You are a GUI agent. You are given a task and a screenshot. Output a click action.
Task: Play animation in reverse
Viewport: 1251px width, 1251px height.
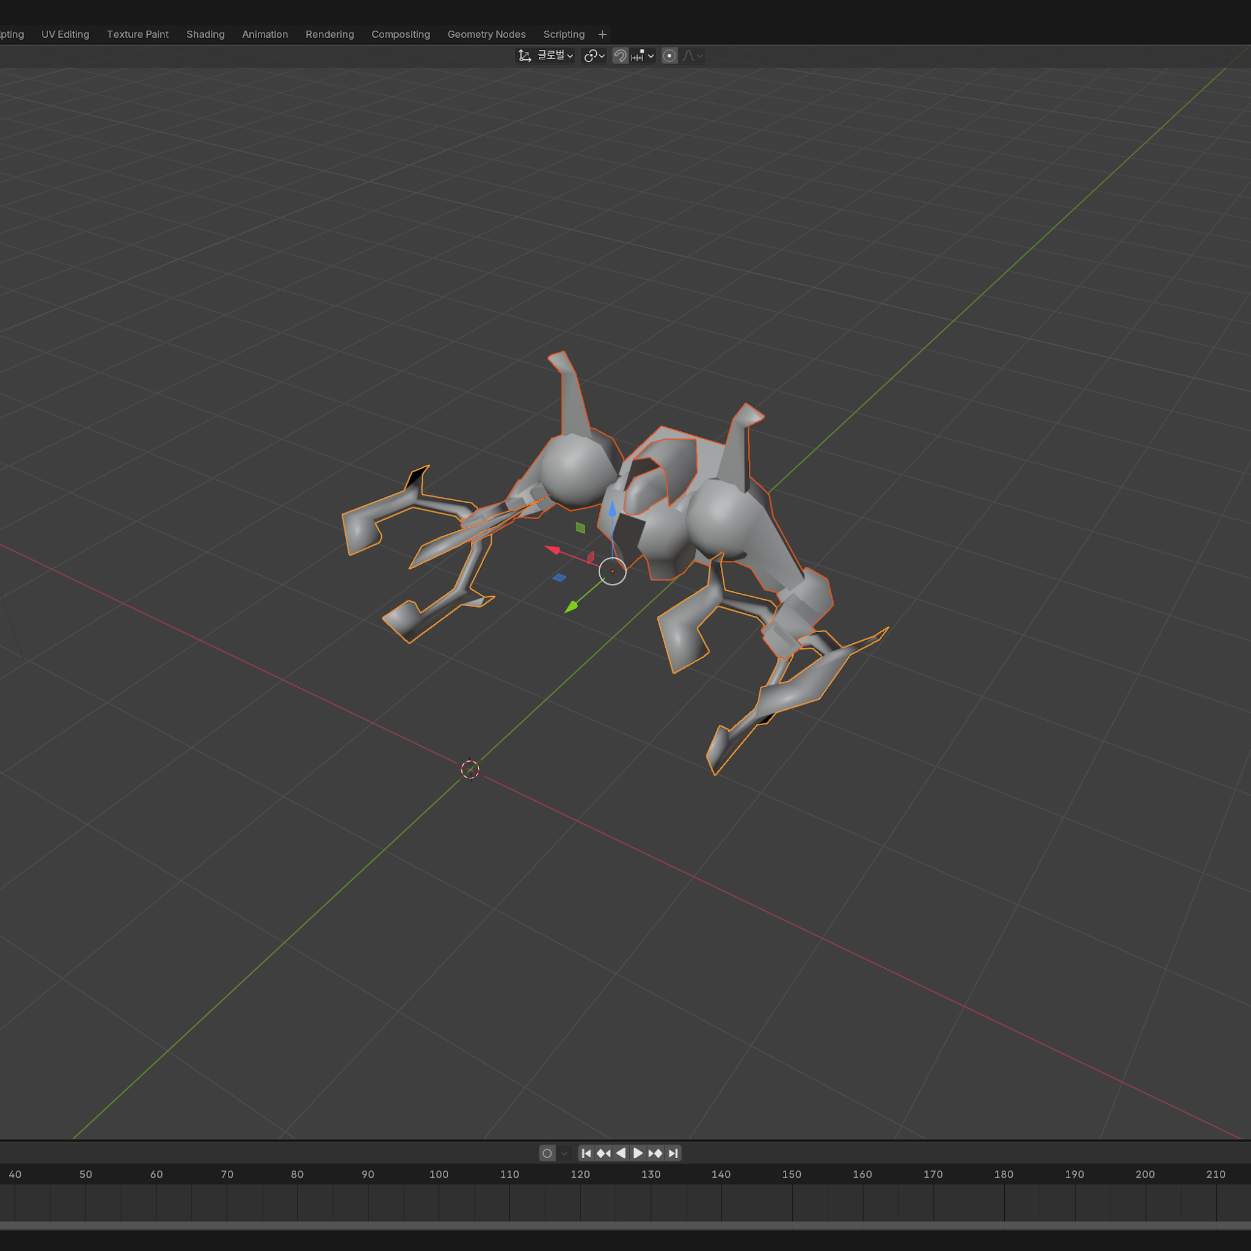click(621, 1153)
